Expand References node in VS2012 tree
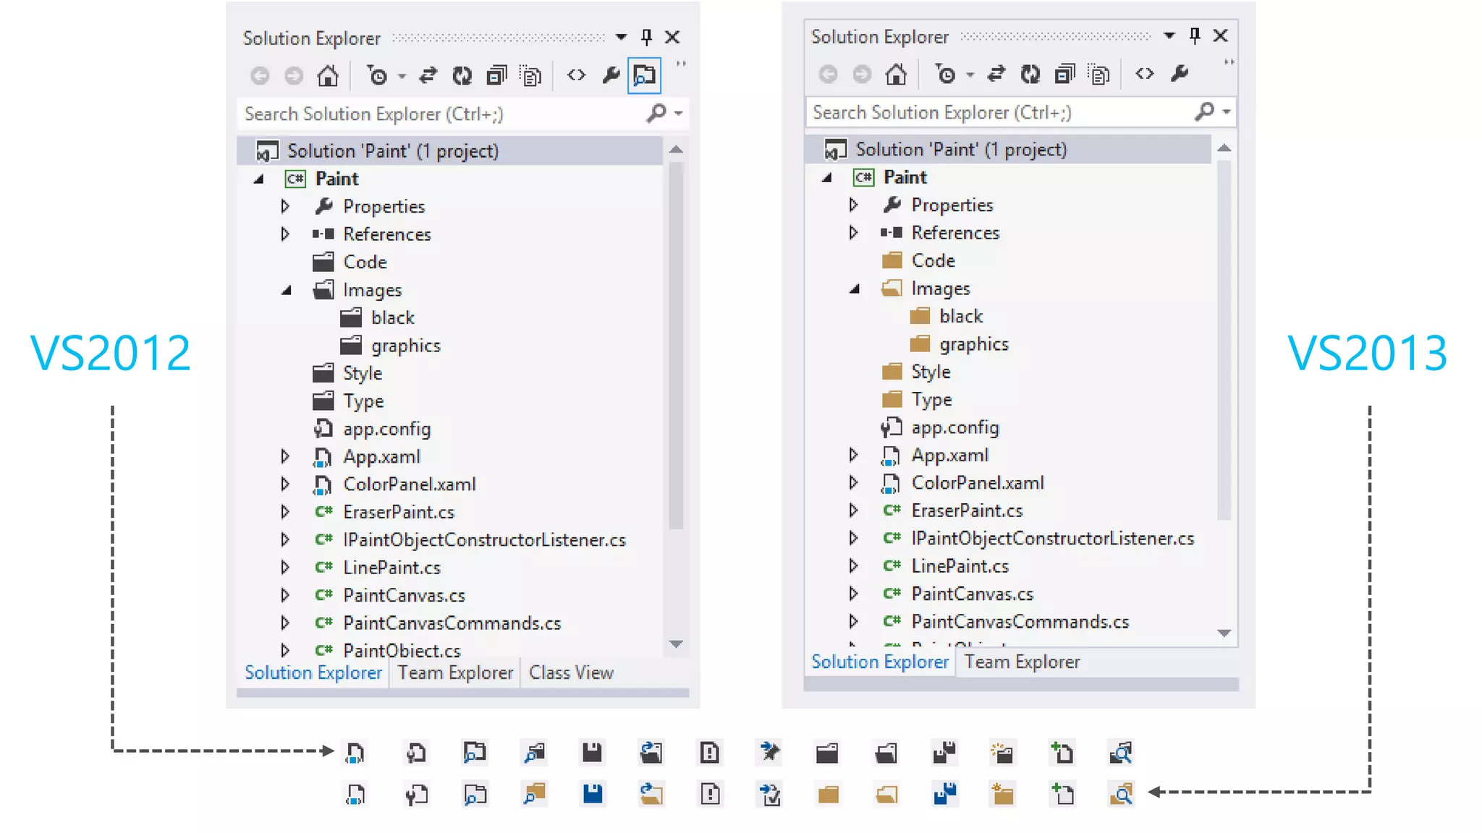This screenshot has height=833, width=1482. (285, 234)
